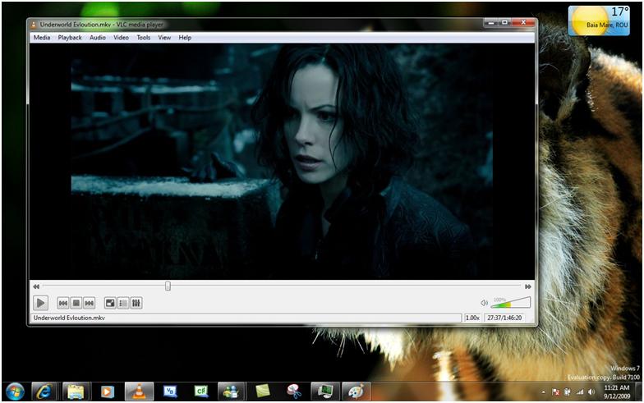This screenshot has width=644, height=403.
Task: Show extended settings equalizer button
Action: (136, 303)
